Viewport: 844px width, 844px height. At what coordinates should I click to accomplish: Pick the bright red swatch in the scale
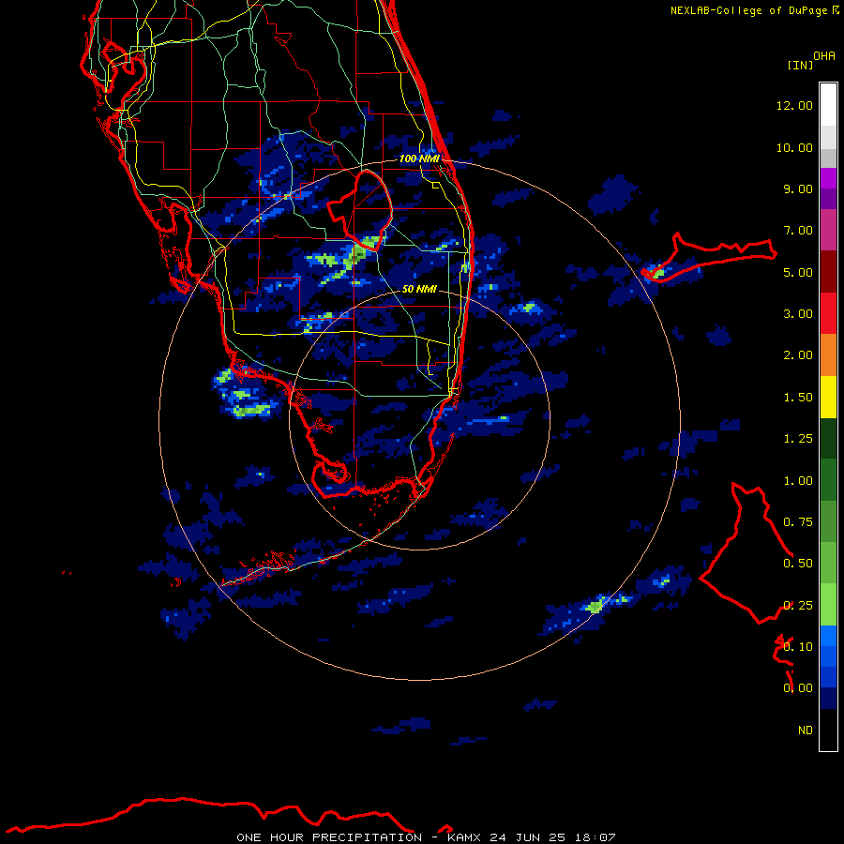828,314
